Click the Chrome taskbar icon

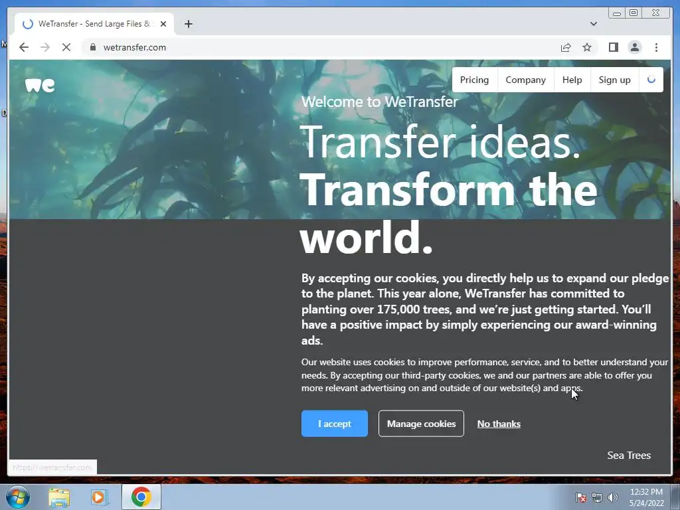[x=141, y=497]
